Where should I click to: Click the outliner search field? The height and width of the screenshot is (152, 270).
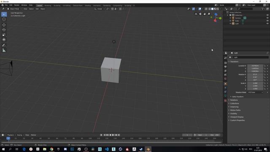(245, 9)
